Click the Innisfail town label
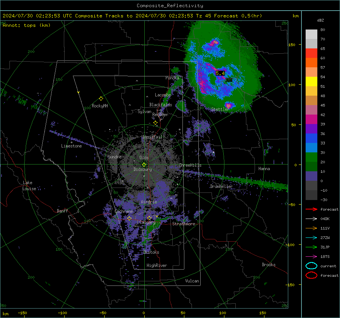Viewport: 340px width, 318px height. 152,137
